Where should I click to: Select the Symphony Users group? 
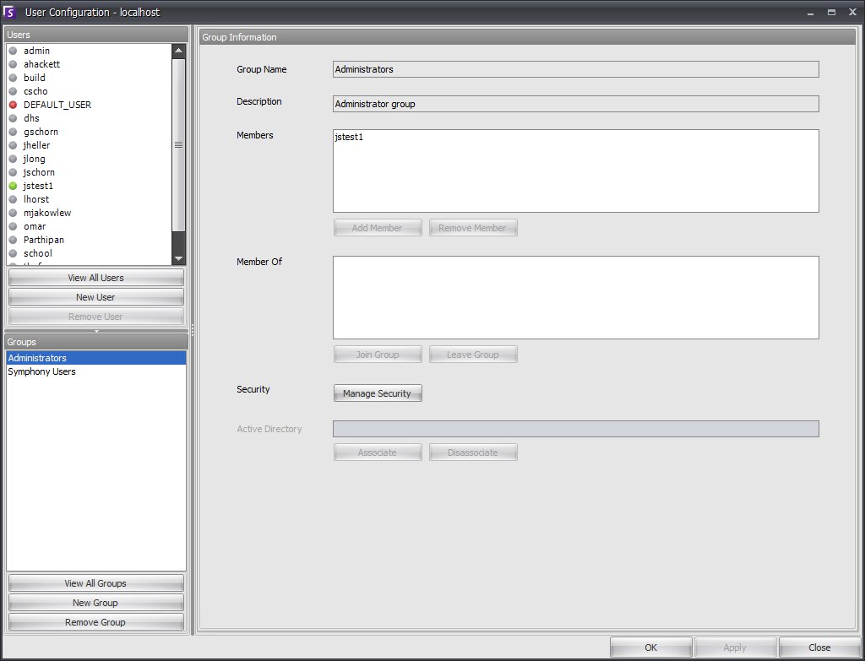(96, 371)
